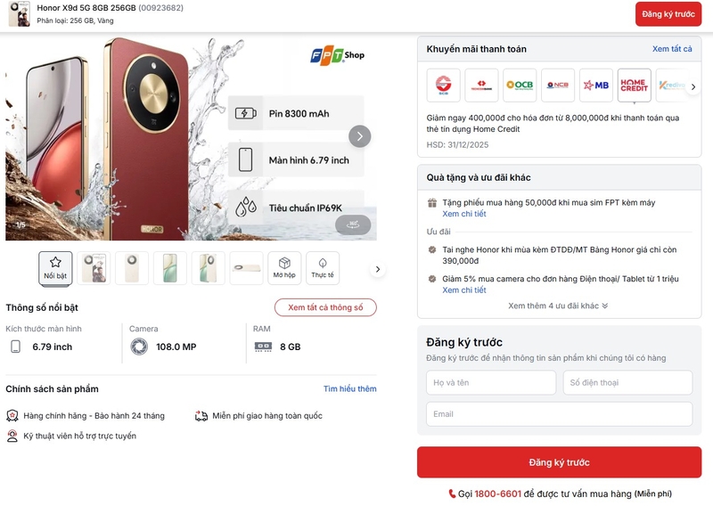Select the OCB bank promotion icon
The image size is (713, 506).
[x=520, y=86]
